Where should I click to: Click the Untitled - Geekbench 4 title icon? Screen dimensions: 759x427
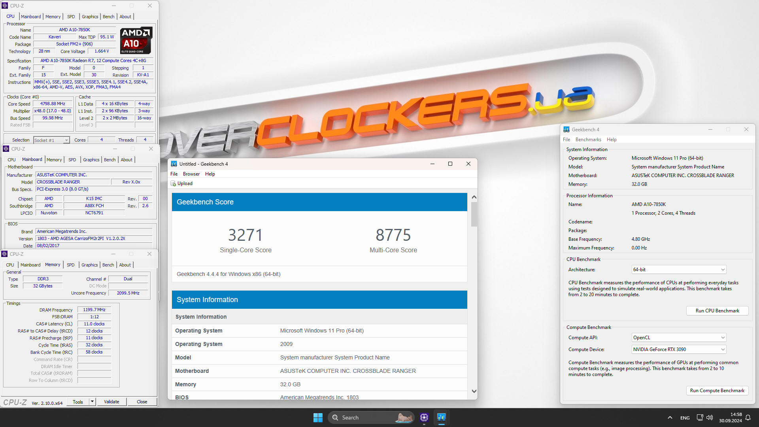tap(174, 164)
